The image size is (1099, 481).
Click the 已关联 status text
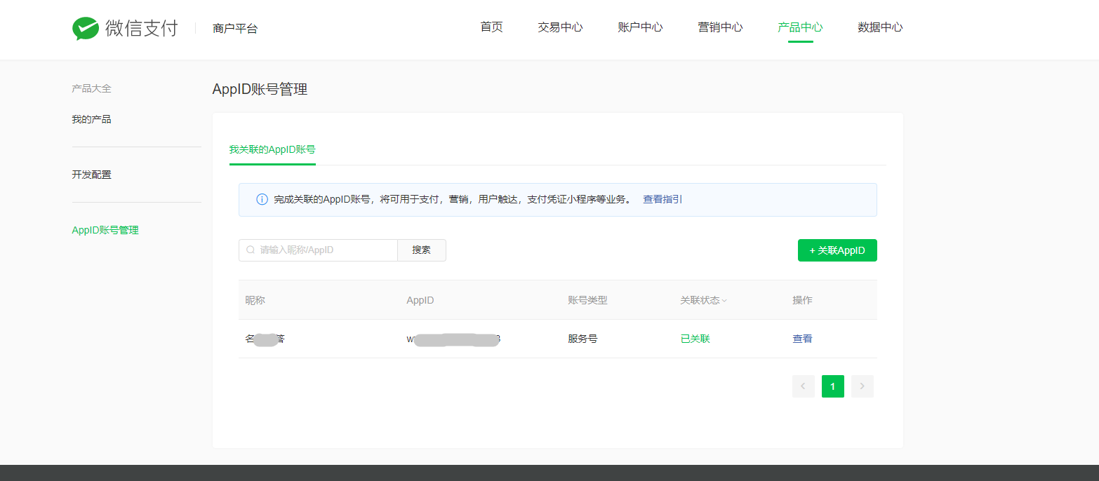[695, 339]
